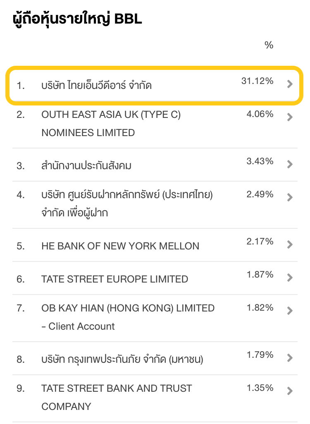Select UOB KAY HIAN Client Account row

[x=155, y=318]
